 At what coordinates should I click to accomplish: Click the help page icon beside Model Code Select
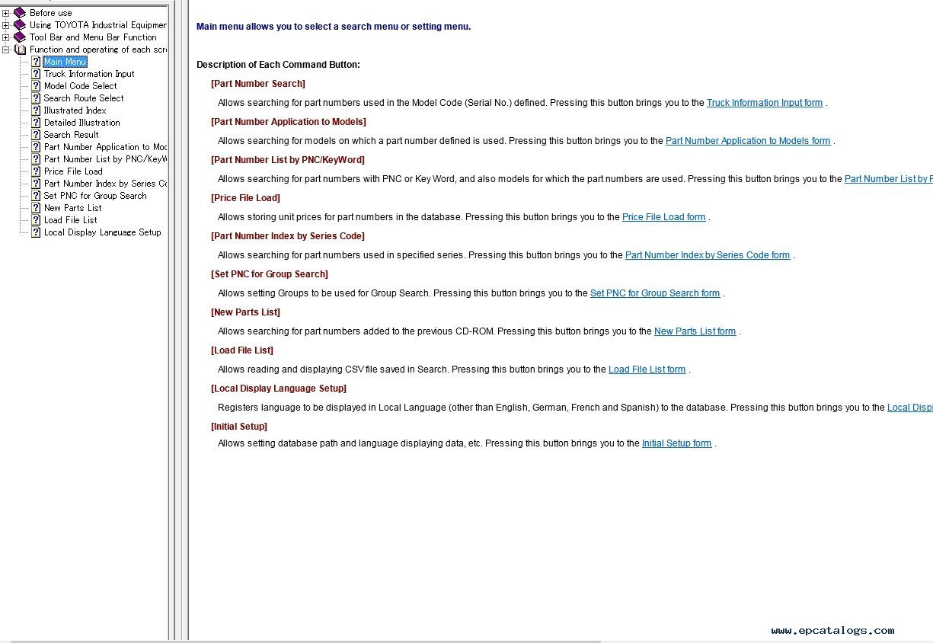(36, 86)
